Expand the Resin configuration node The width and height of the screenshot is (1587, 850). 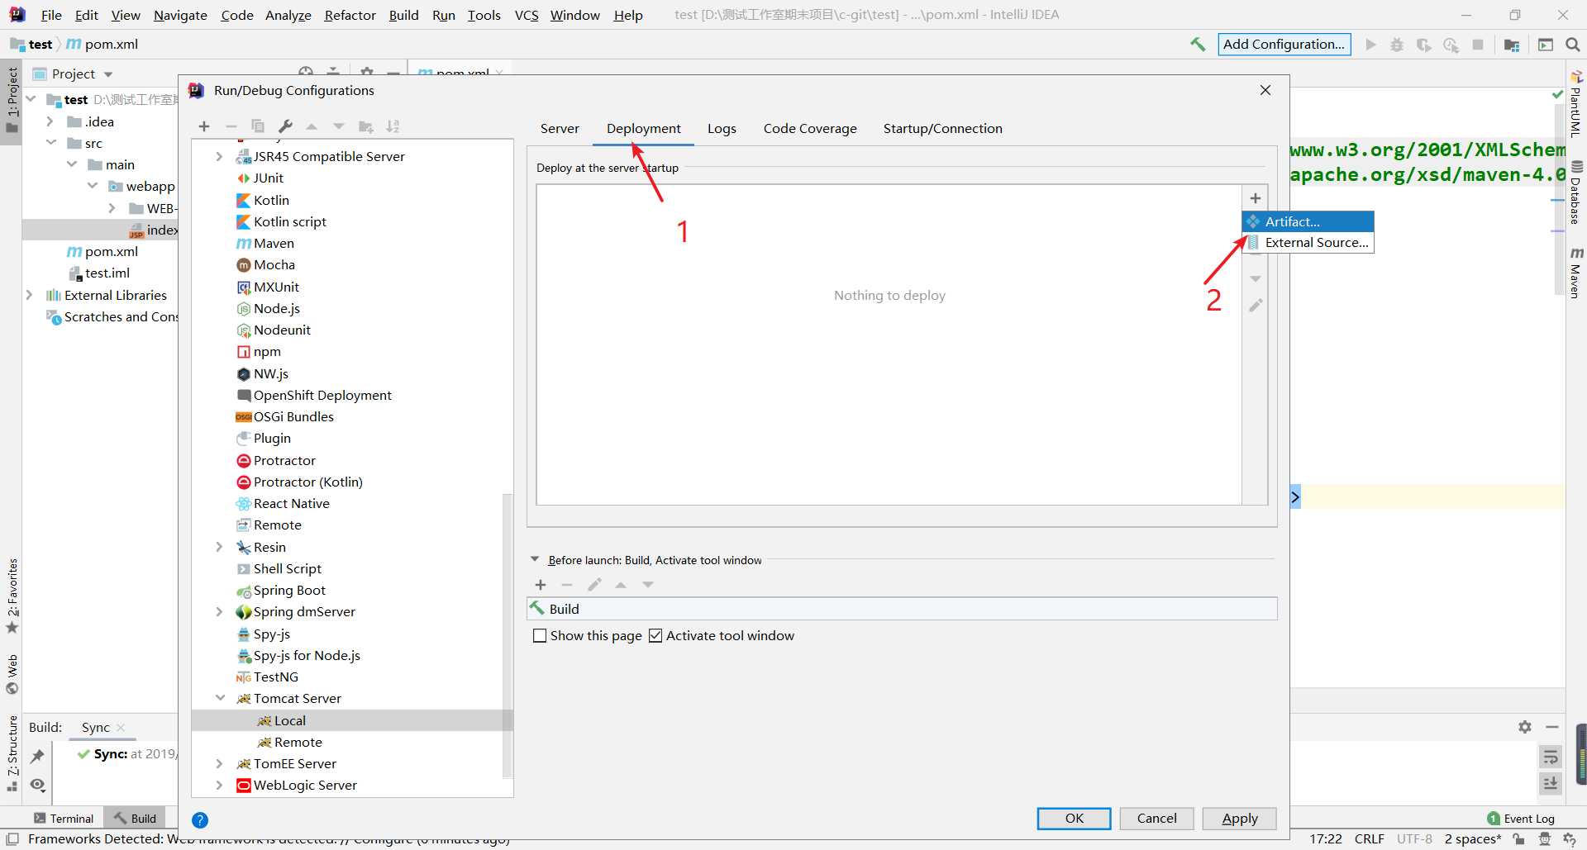tap(219, 547)
